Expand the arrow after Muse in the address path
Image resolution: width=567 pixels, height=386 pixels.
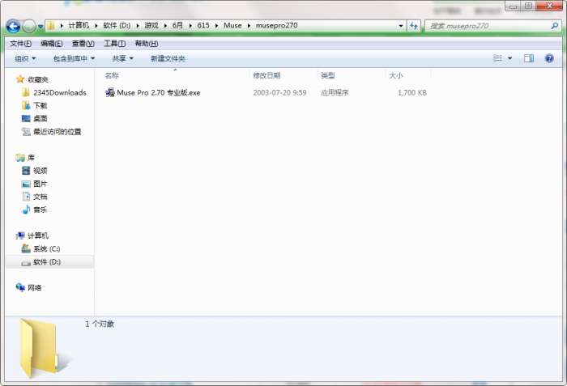249,26
